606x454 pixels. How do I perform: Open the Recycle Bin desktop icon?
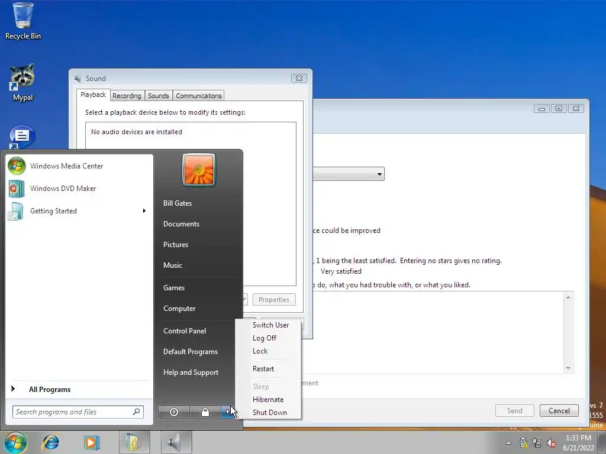23,21
